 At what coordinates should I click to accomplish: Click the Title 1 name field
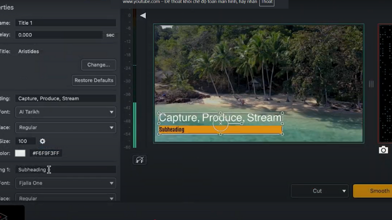click(x=66, y=23)
